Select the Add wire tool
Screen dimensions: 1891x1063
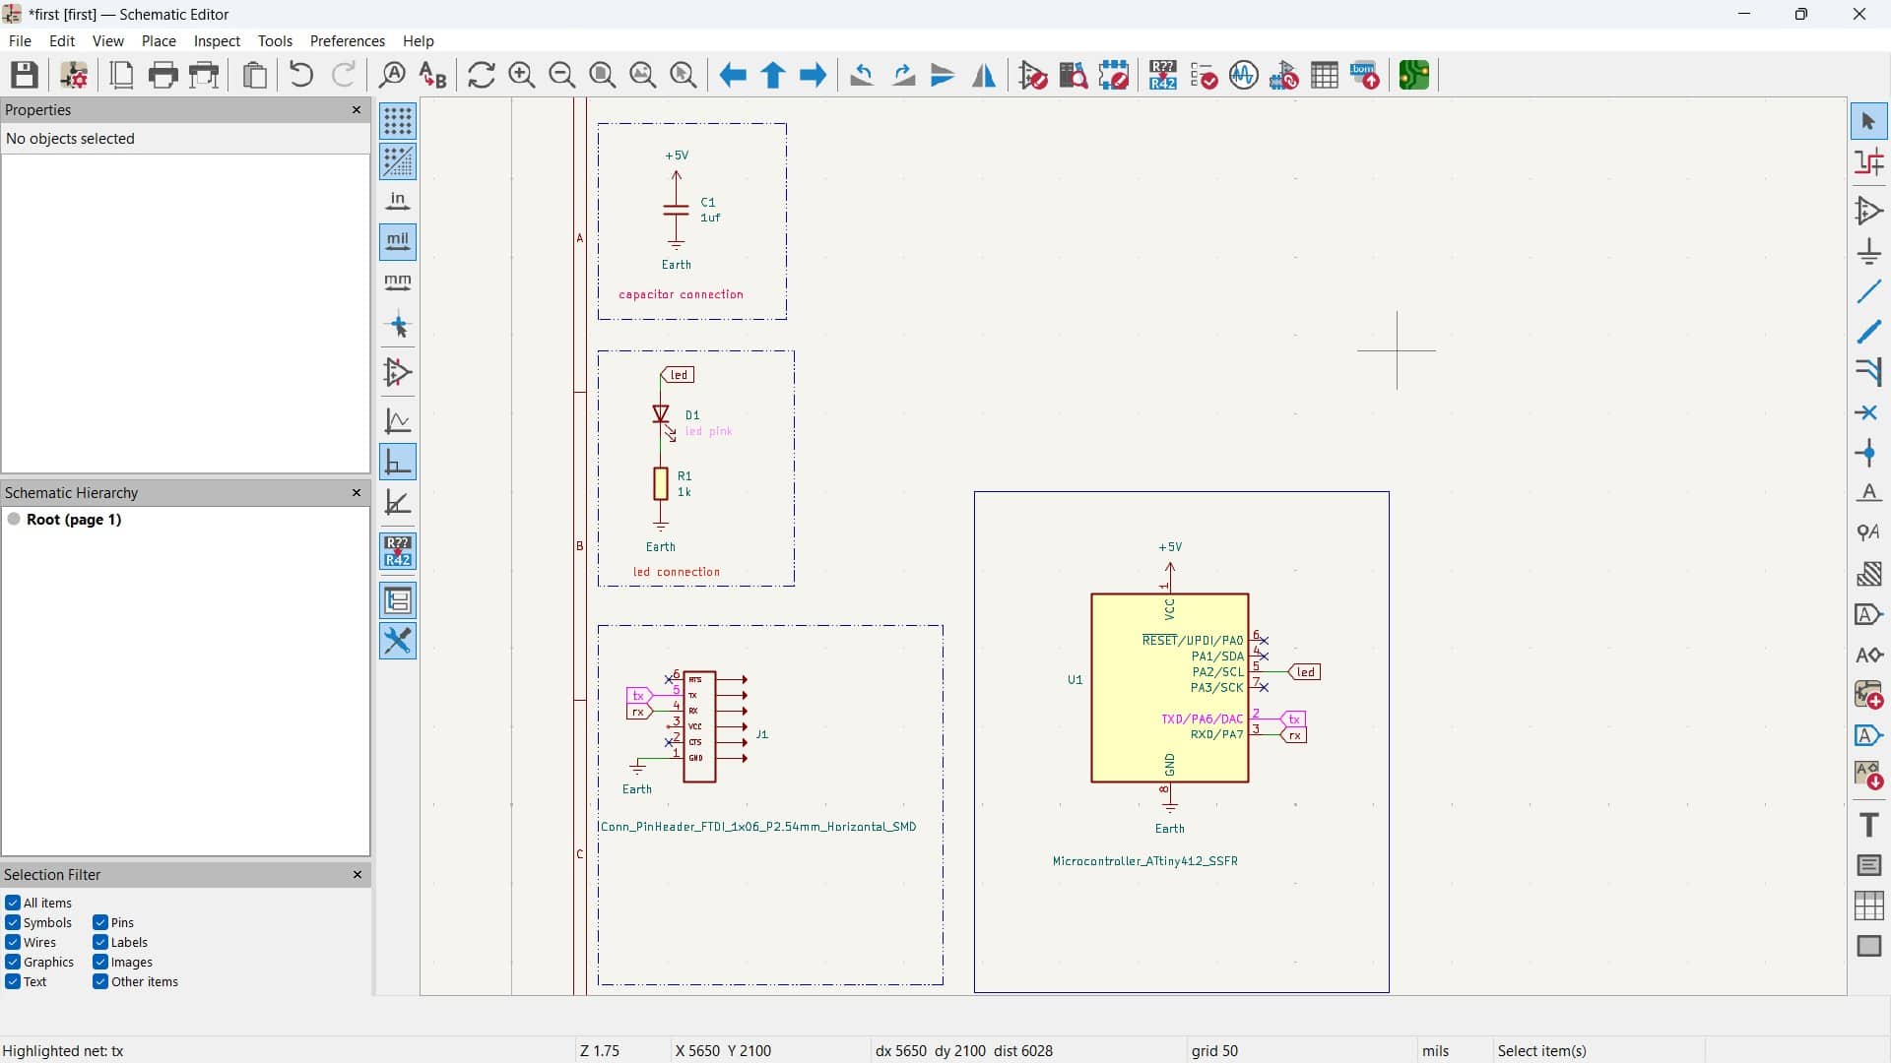pos(1868,292)
